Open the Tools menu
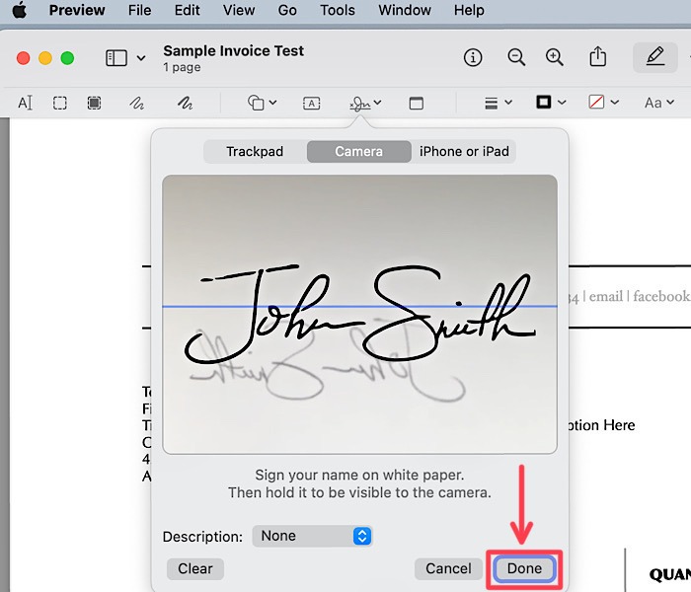Viewport: 691px width, 592px height. tap(338, 10)
